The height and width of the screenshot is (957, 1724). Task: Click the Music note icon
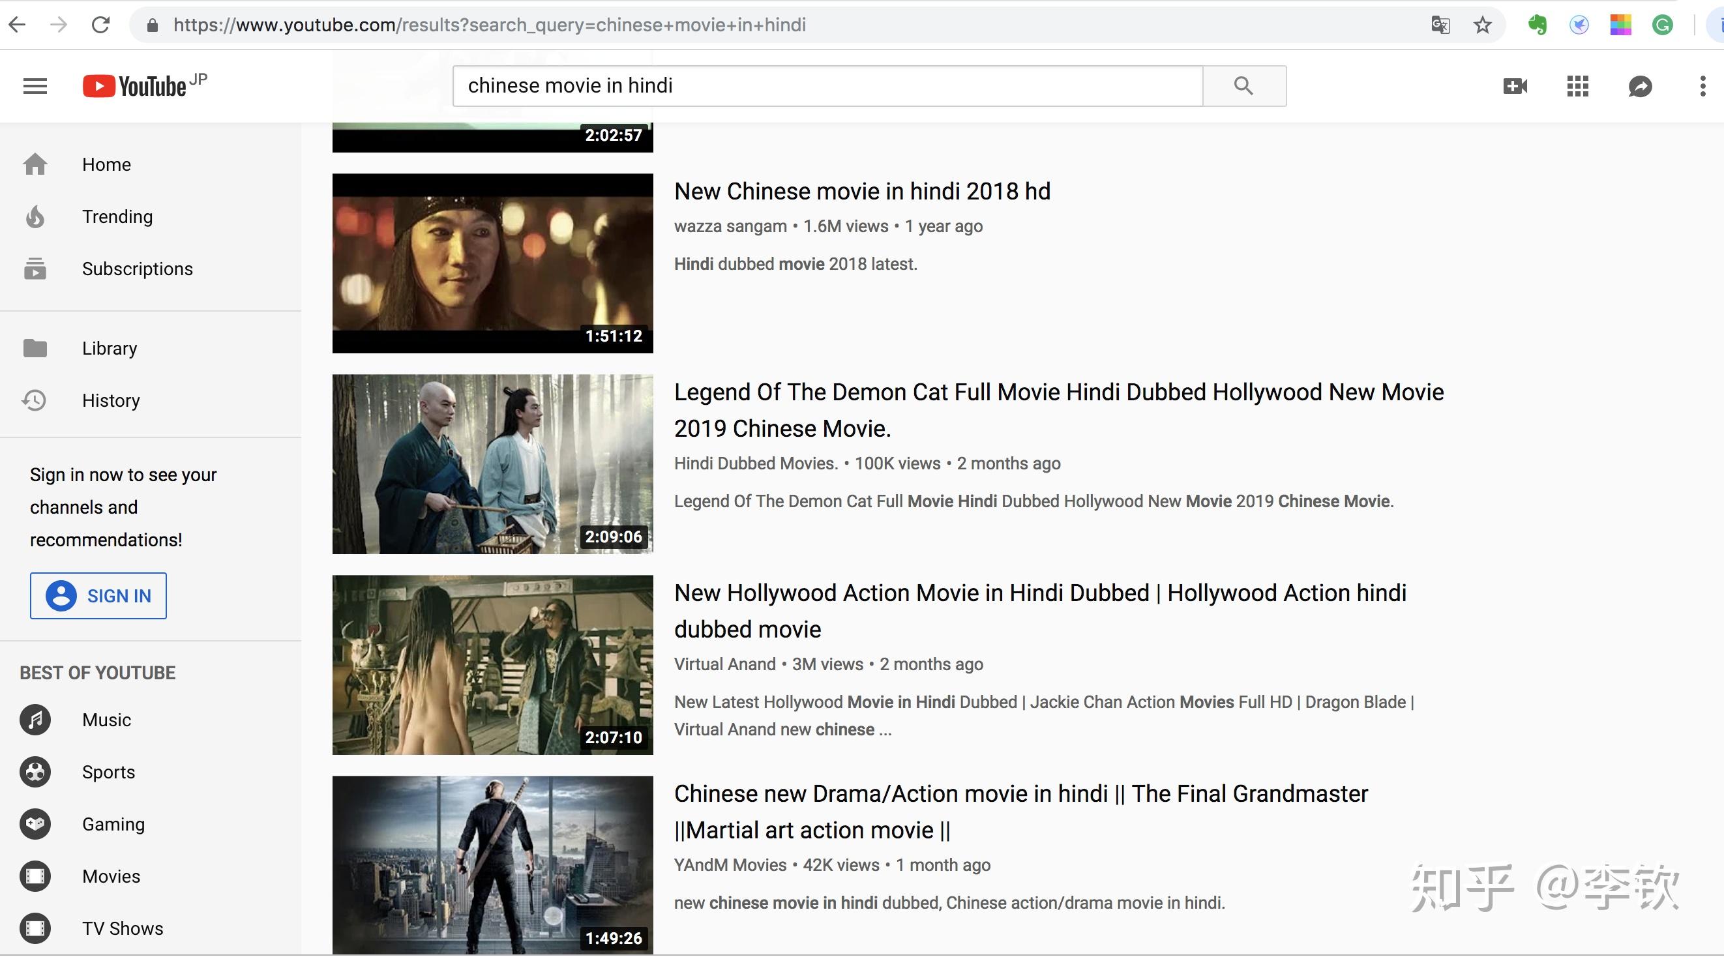click(x=35, y=720)
